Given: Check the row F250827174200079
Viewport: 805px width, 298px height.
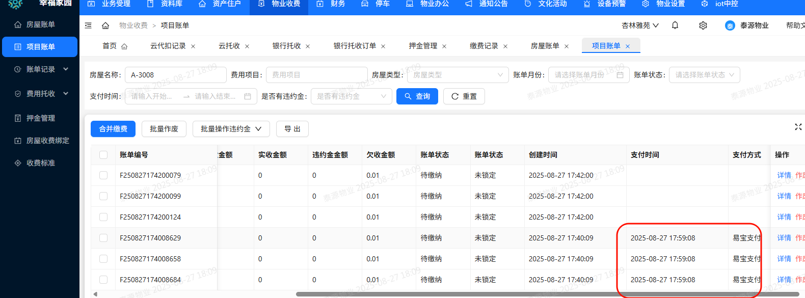Looking at the screenshot, I should coord(103,175).
